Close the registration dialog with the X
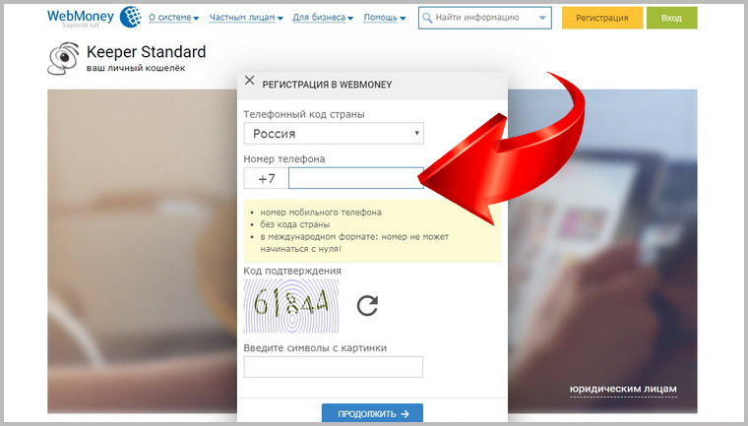The height and width of the screenshot is (426, 748). (249, 80)
